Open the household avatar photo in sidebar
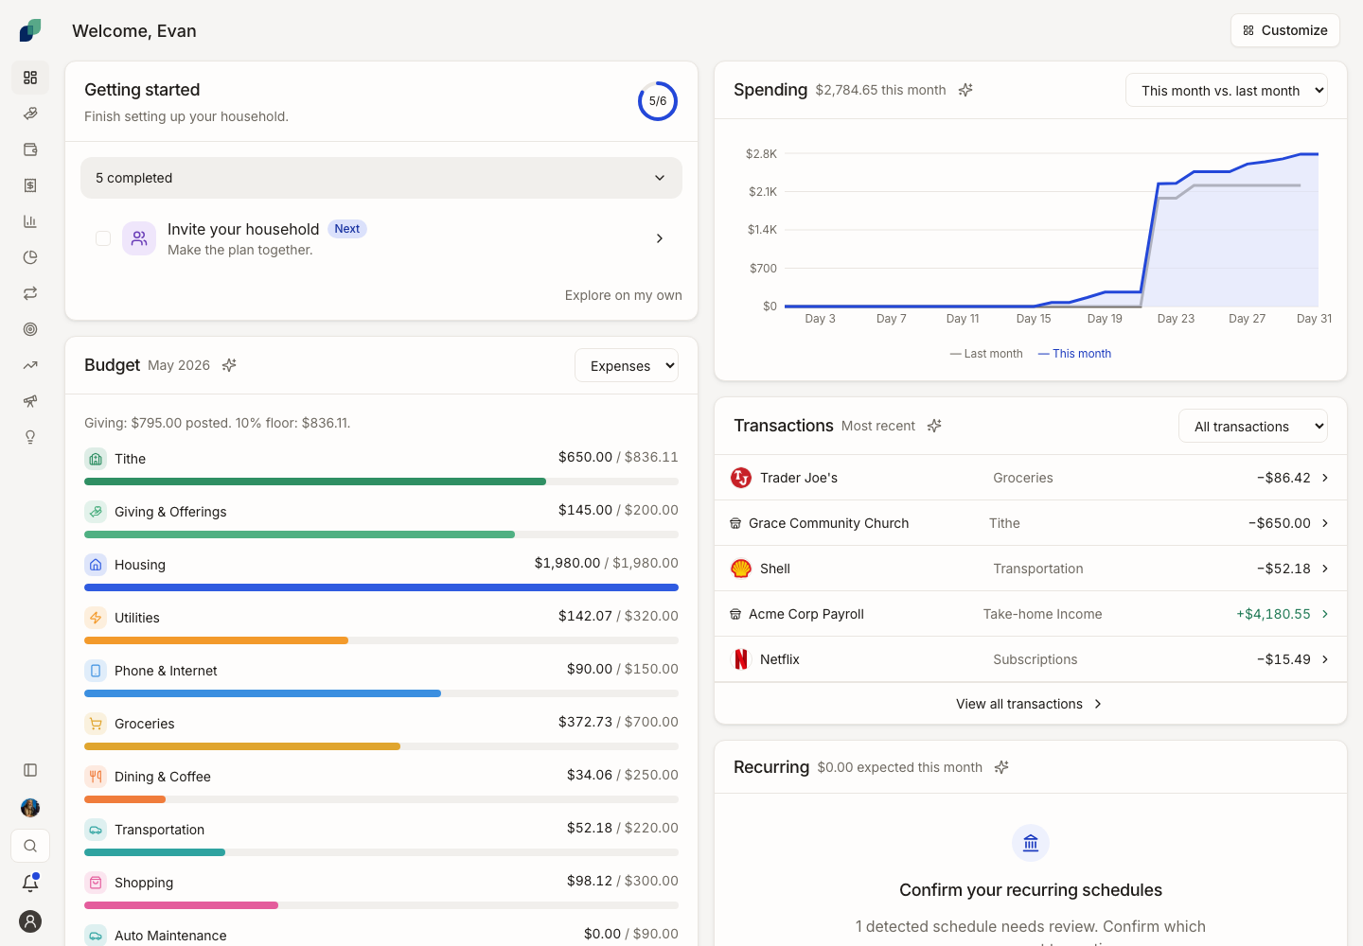Screen dimensions: 1363x946 coord(30,808)
